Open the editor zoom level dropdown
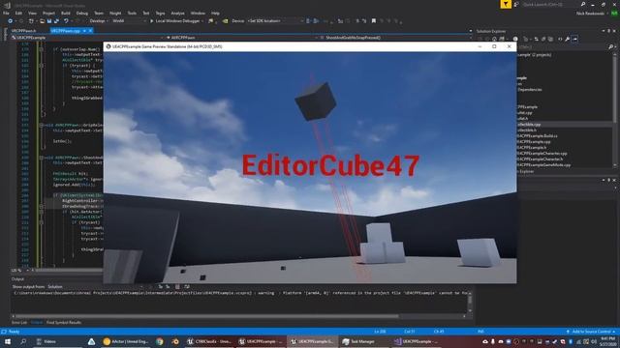The width and height of the screenshot is (620, 348). 19,271
